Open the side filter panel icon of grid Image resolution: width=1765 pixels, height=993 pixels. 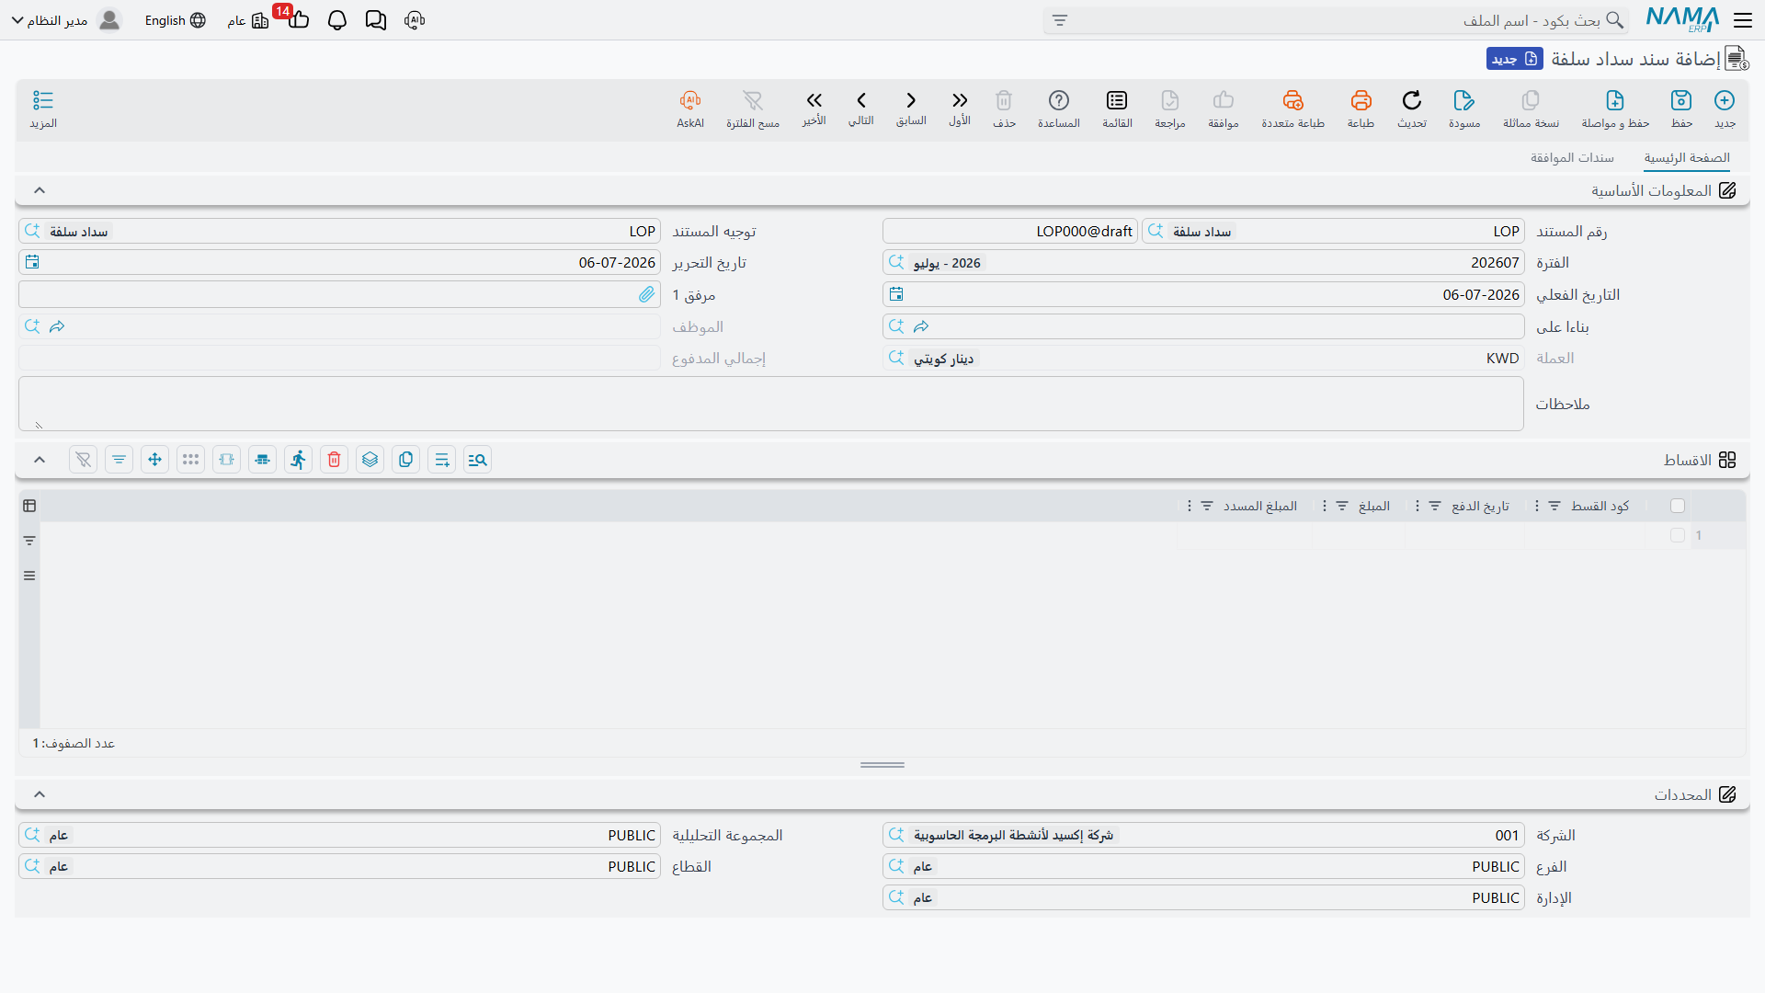29,541
